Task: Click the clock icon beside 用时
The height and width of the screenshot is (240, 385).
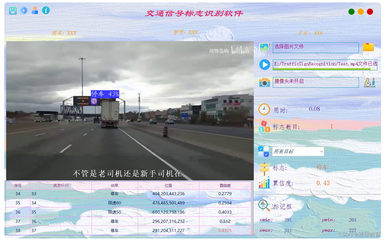Action: [x=264, y=109]
